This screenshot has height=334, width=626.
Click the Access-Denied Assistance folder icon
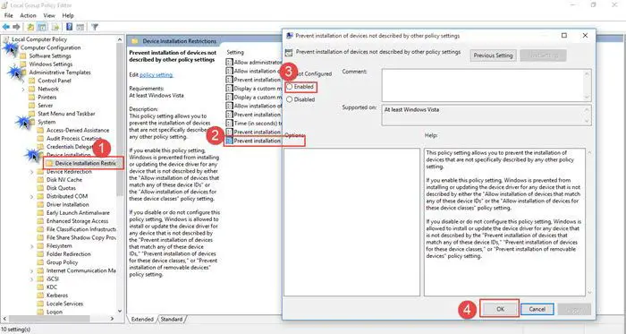(40, 130)
